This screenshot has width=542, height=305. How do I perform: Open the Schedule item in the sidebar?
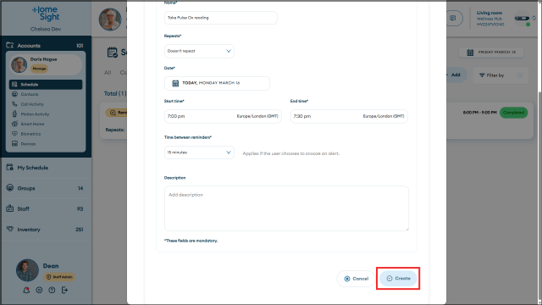46,85
